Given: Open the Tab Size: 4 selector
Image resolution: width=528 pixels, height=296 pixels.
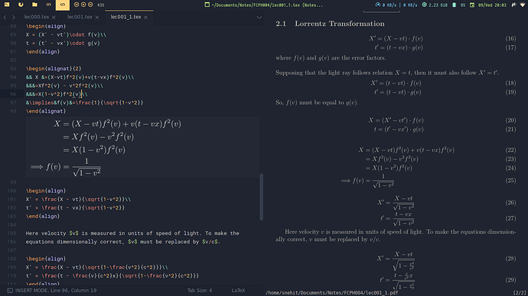Looking at the screenshot, I should click(x=200, y=291).
